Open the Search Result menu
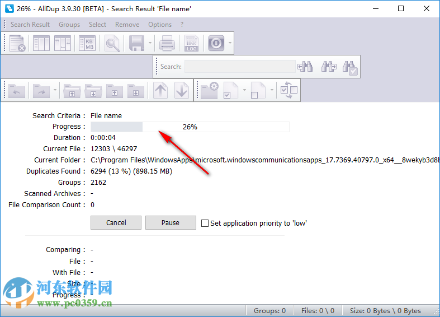This screenshot has height=317, width=440. [x=30, y=25]
